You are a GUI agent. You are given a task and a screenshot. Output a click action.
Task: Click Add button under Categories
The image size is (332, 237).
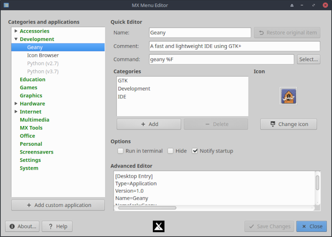tap(149, 124)
